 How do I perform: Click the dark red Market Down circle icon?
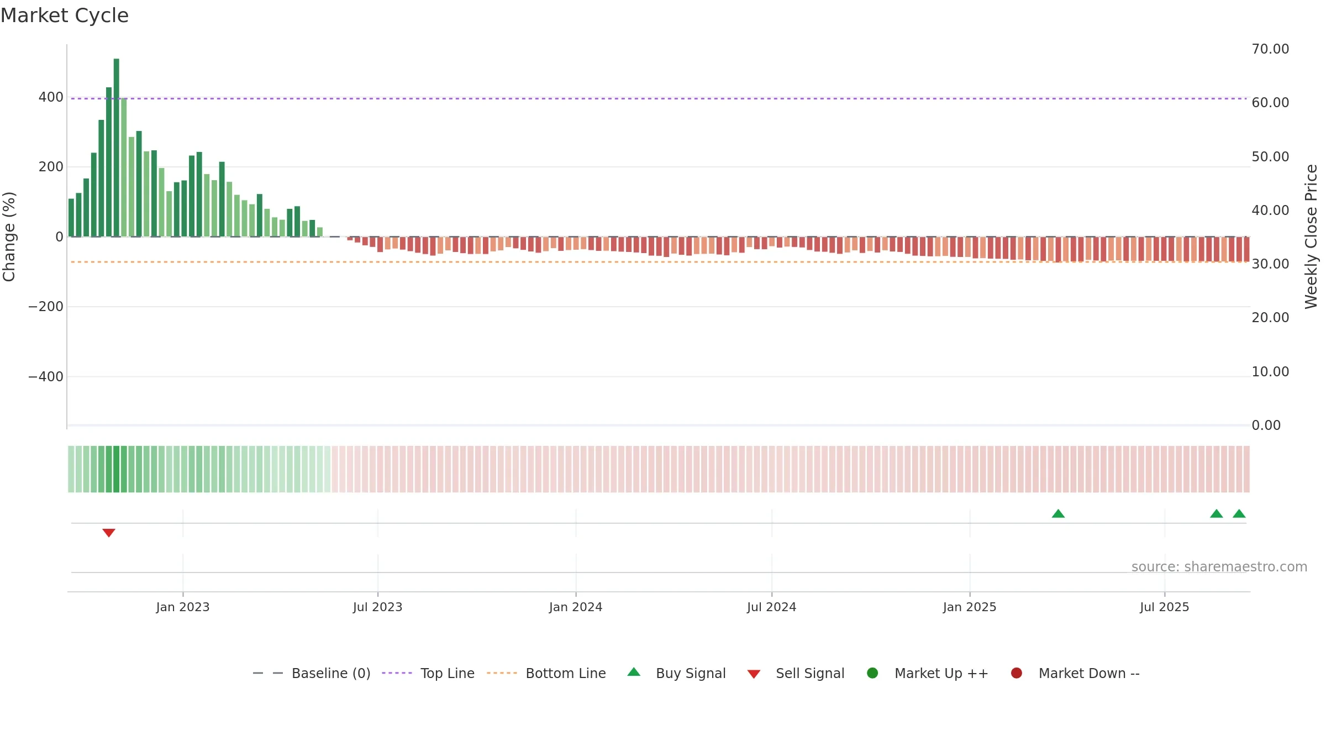(1016, 673)
